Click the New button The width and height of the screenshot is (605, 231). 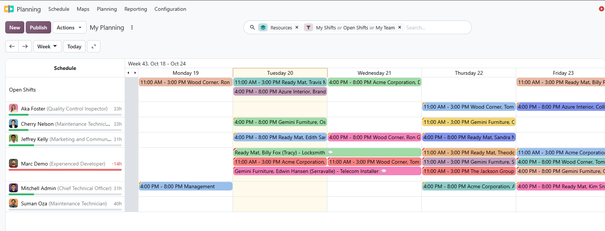tap(15, 28)
